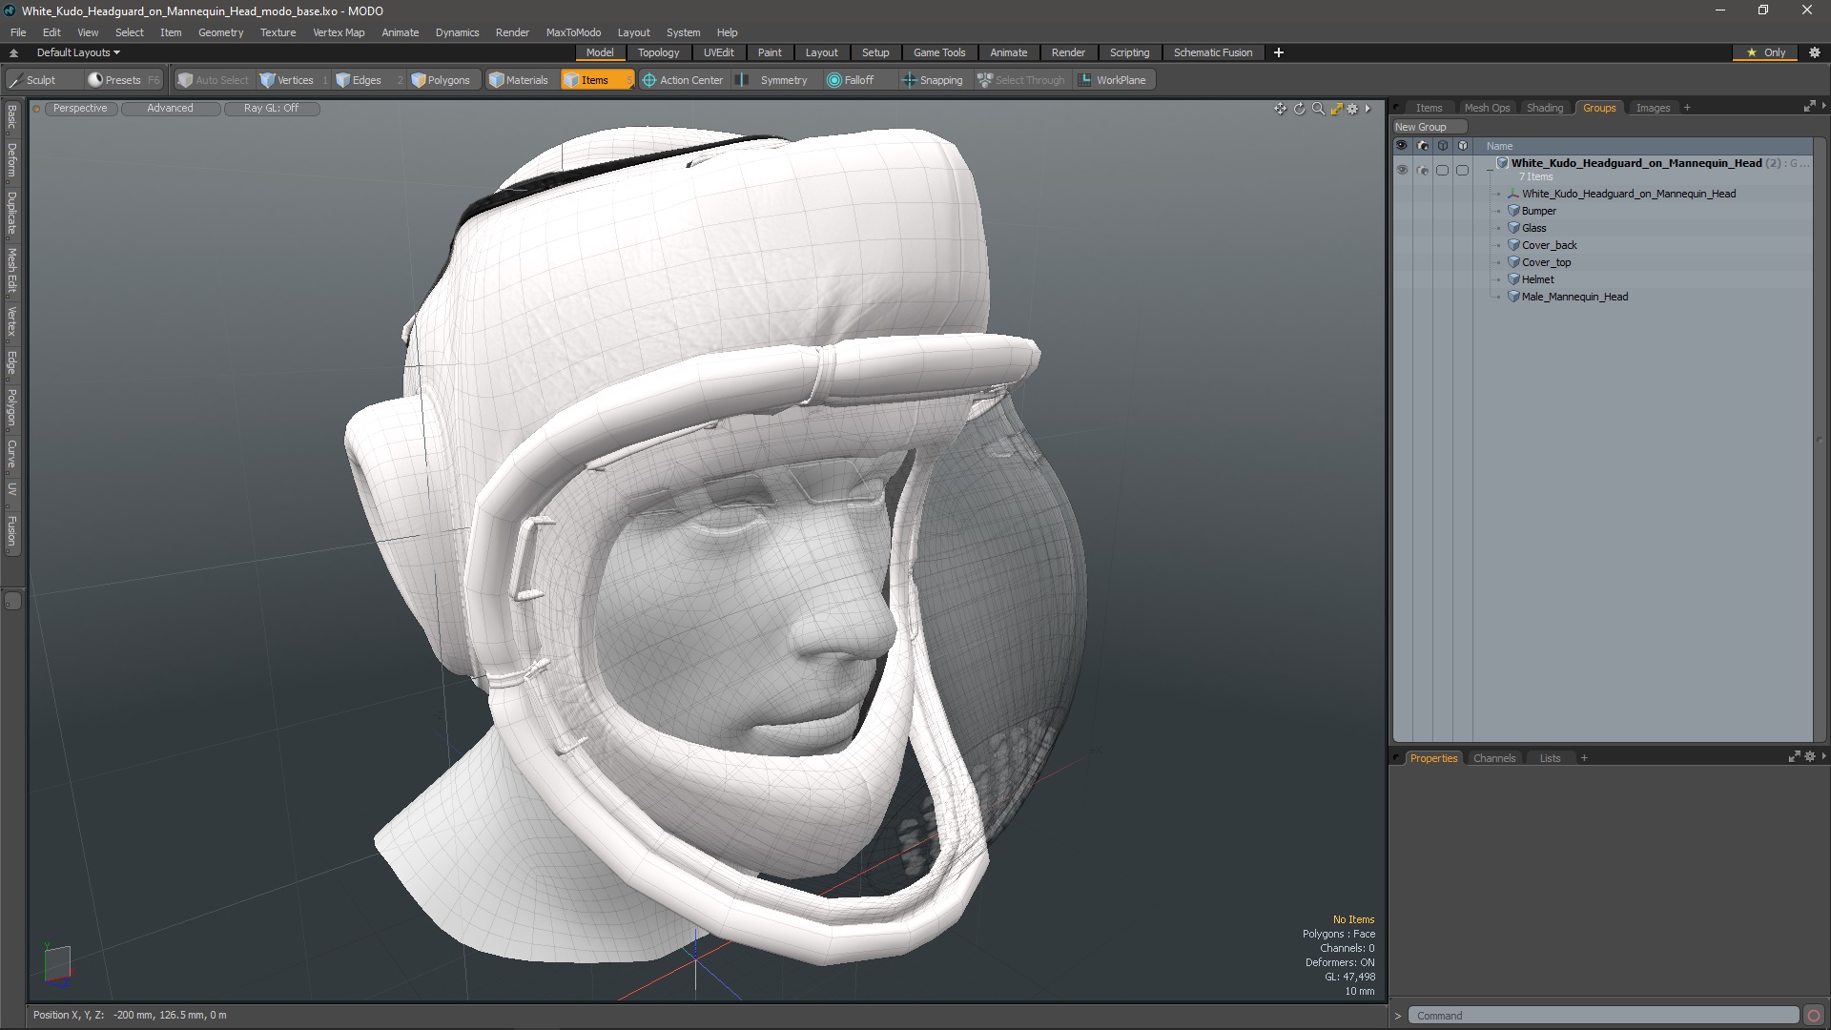Open the Presets browser

[122, 80]
